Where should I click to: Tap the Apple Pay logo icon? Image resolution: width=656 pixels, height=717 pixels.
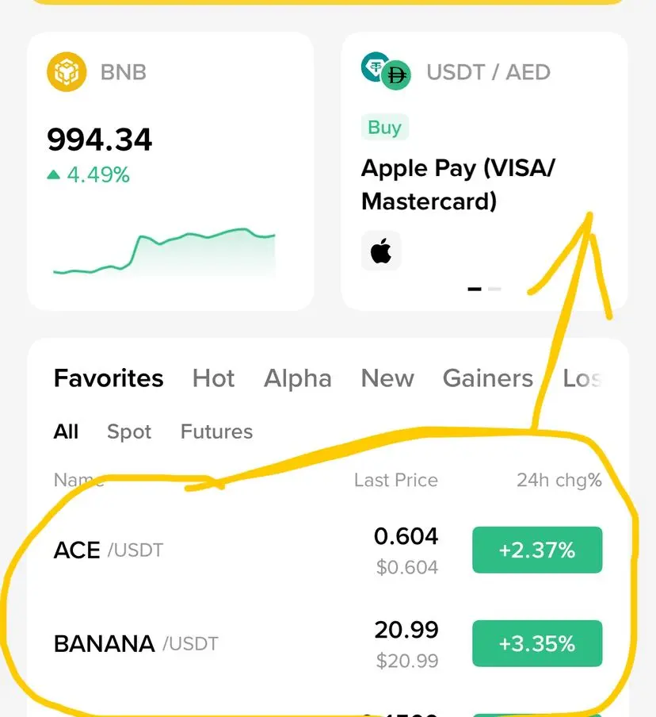[381, 251]
